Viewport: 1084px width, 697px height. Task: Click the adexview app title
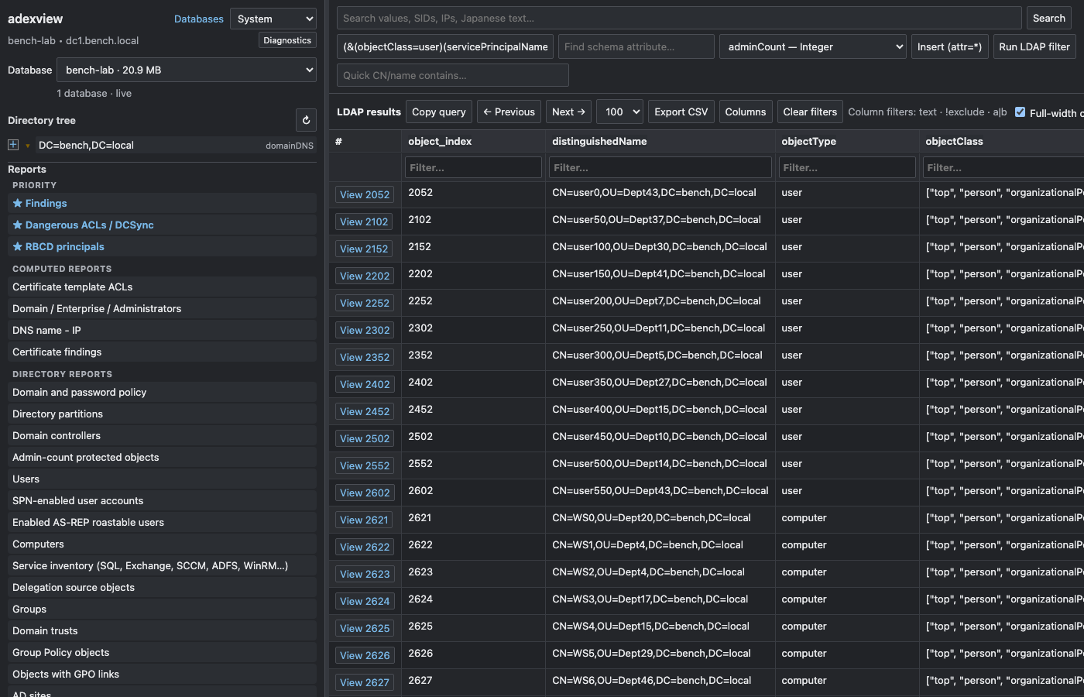pyautogui.click(x=36, y=19)
